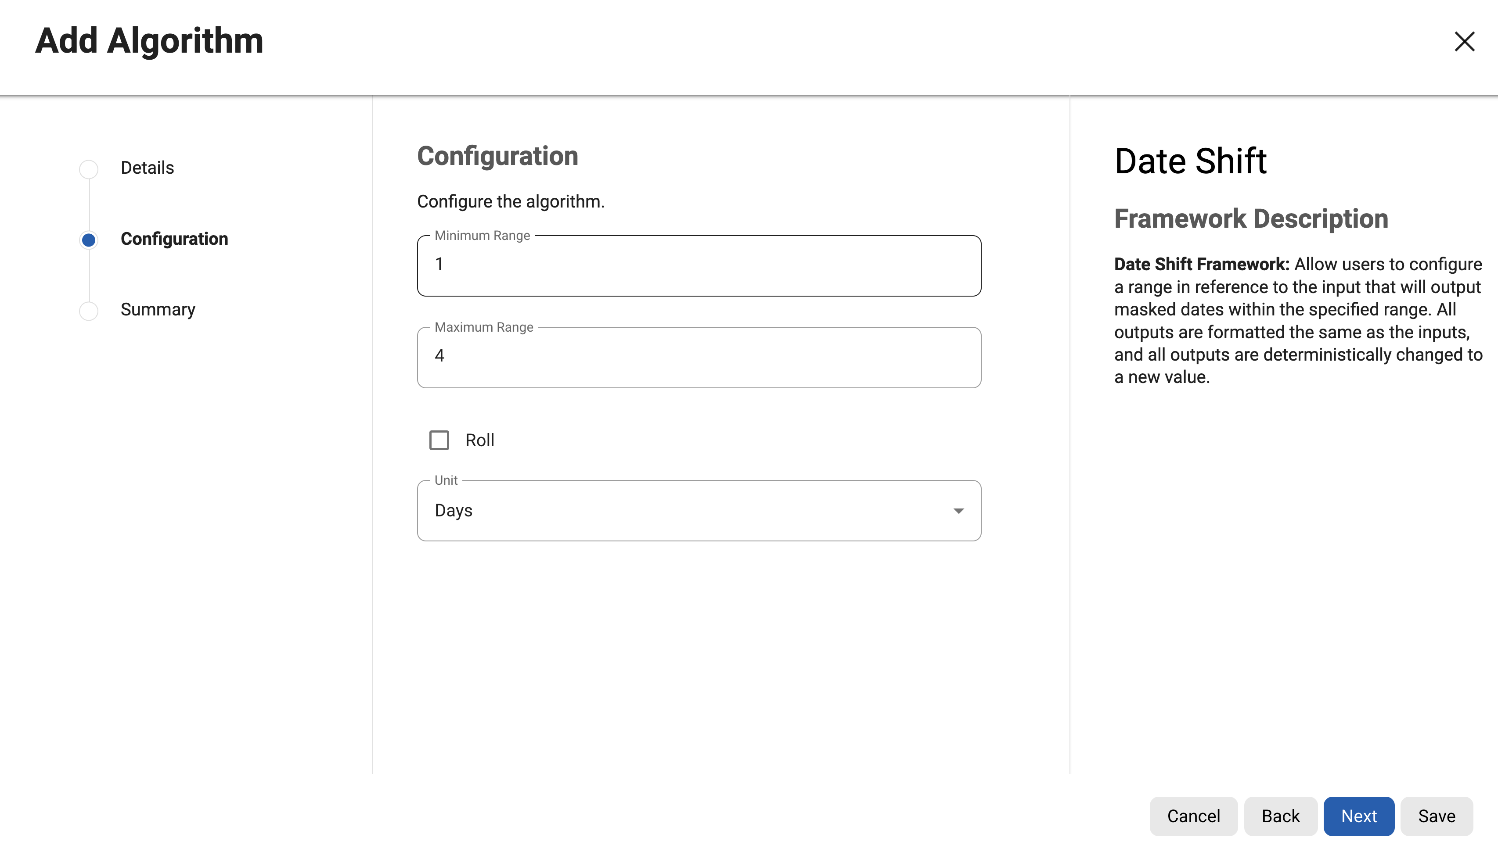
Task: Enable the Roll checkbox
Action: click(x=439, y=440)
